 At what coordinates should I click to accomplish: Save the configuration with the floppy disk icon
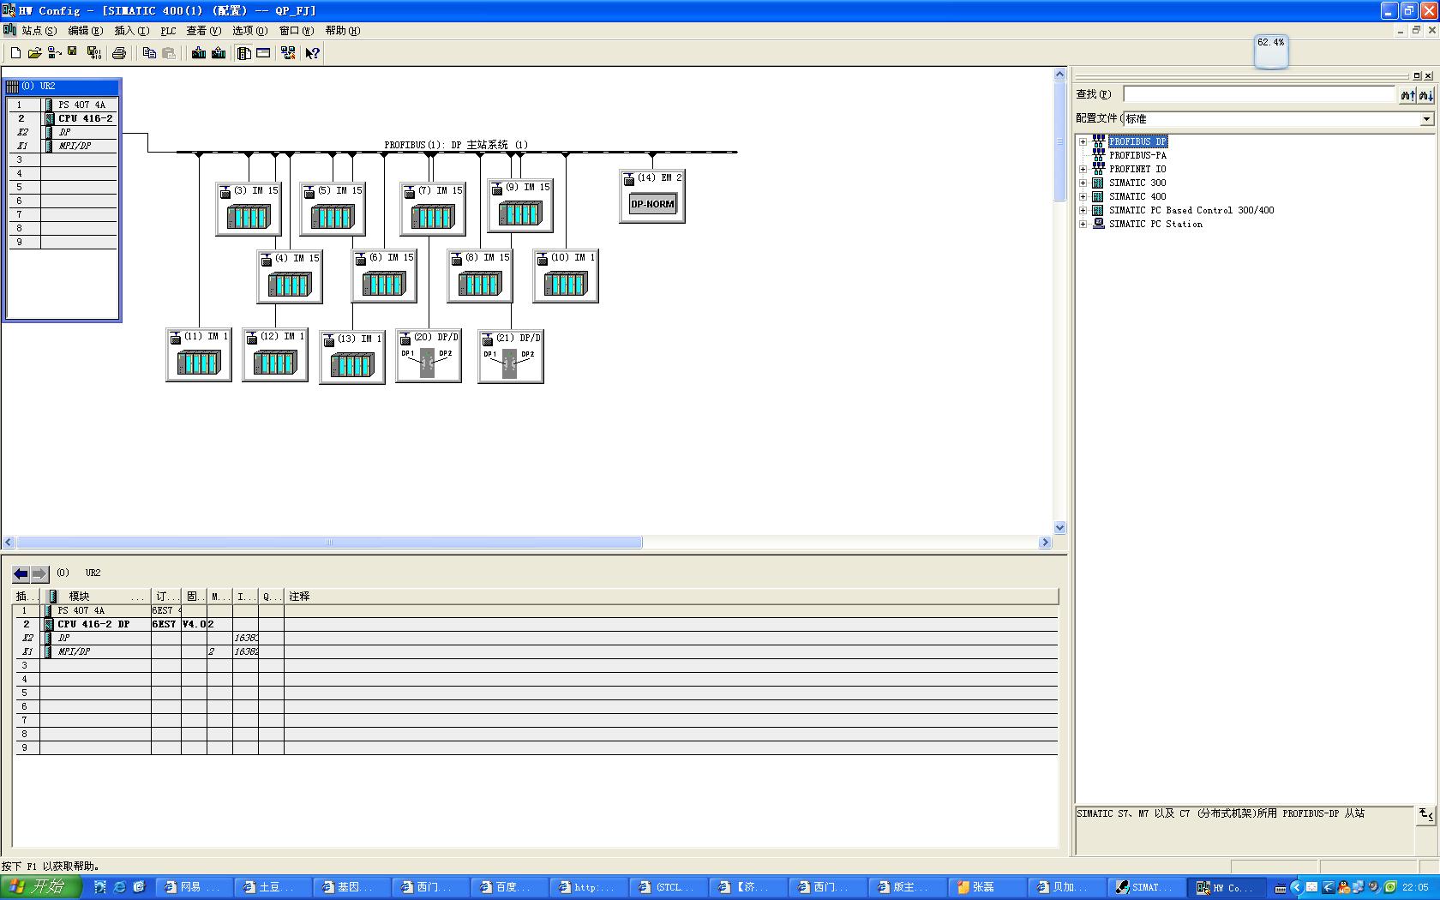73,53
